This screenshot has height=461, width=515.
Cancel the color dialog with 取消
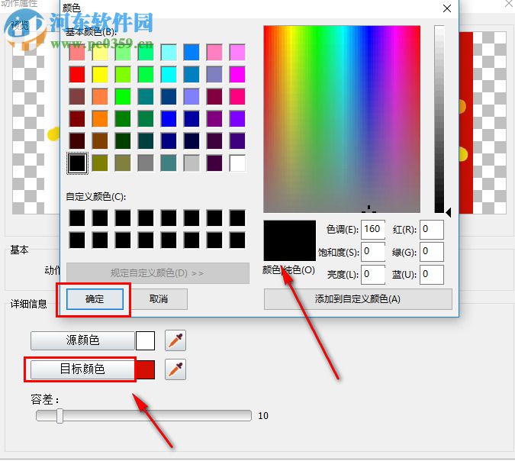click(x=159, y=299)
